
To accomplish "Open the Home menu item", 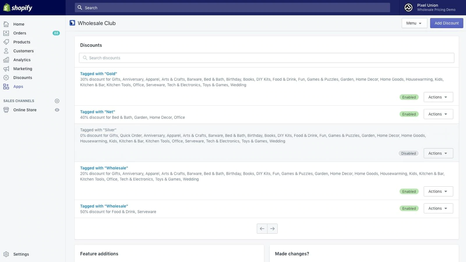I will pyautogui.click(x=19, y=24).
